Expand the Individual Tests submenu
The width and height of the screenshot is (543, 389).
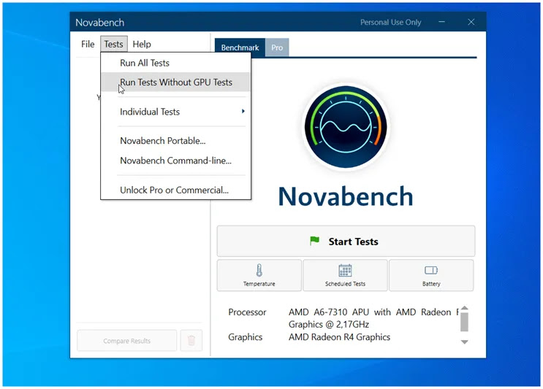[176, 112]
